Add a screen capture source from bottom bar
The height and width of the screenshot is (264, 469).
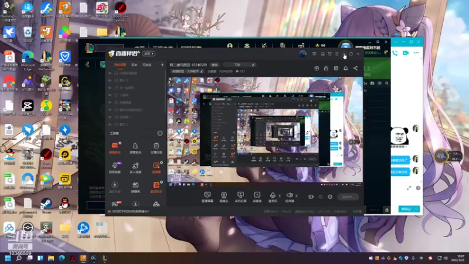tap(208, 197)
